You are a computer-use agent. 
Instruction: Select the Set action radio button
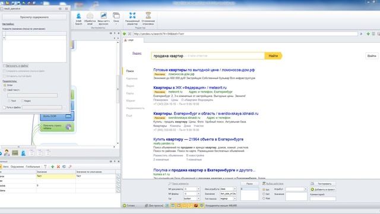coord(264,190)
